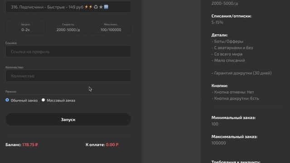Click the 'Минимальный заказ:' heading
290x163 pixels.
(x=233, y=118)
